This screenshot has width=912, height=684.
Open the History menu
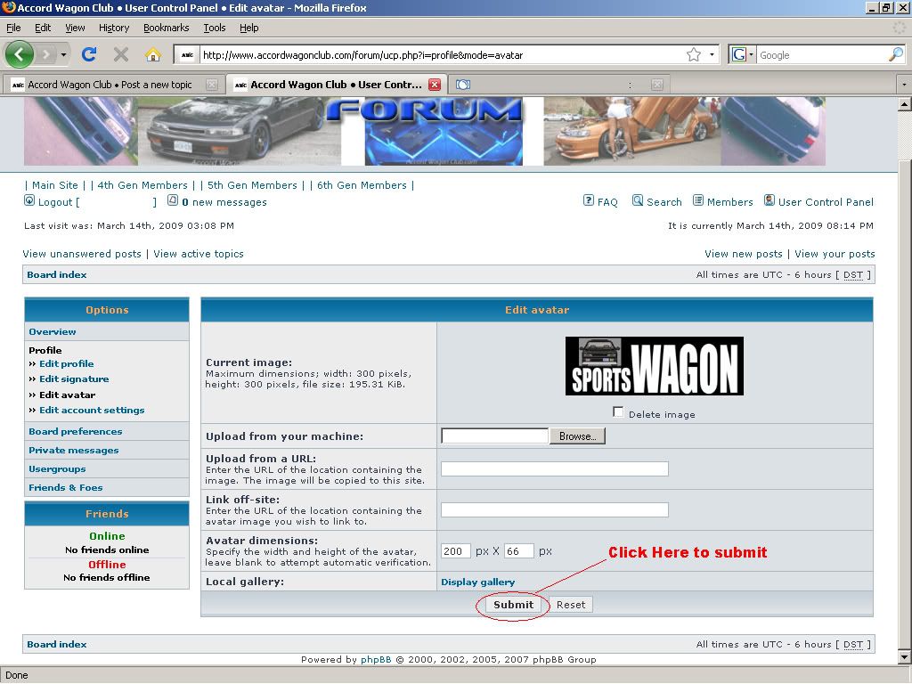(x=114, y=28)
